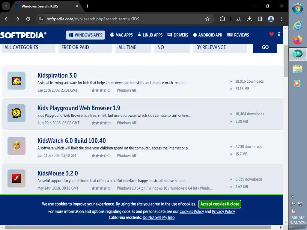Open the By Relevance sort dropdown
The height and width of the screenshot is (230, 307).
pyautogui.click(x=220, y=48)
